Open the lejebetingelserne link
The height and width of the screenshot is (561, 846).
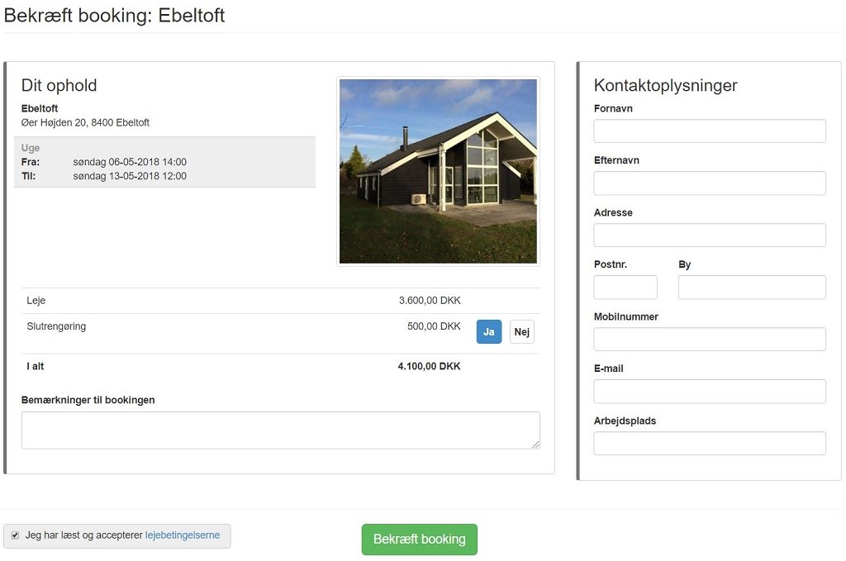[183, 535]
